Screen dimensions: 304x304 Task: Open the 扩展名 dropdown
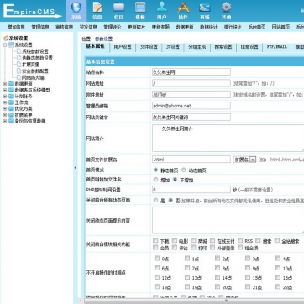click(244, 160)
